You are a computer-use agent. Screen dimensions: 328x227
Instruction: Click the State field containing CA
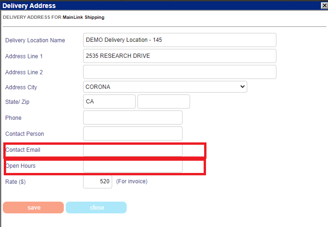click(x=109, y=102)
